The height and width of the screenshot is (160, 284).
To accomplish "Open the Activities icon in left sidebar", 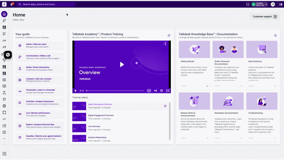I will tap(4, 34).
